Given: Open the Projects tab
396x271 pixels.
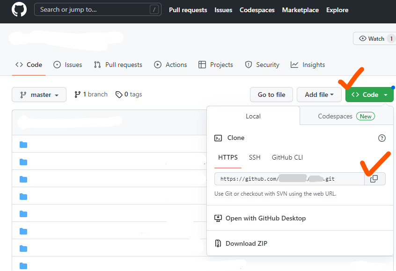Looking at the screenshot, I should (x=216, y=65).
